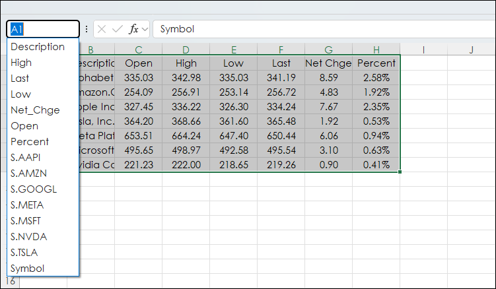The width and height of the screenshot is (496, 289).
Task: Click the selection fill handle at the range corner
Action: click(x=400, y=172)
